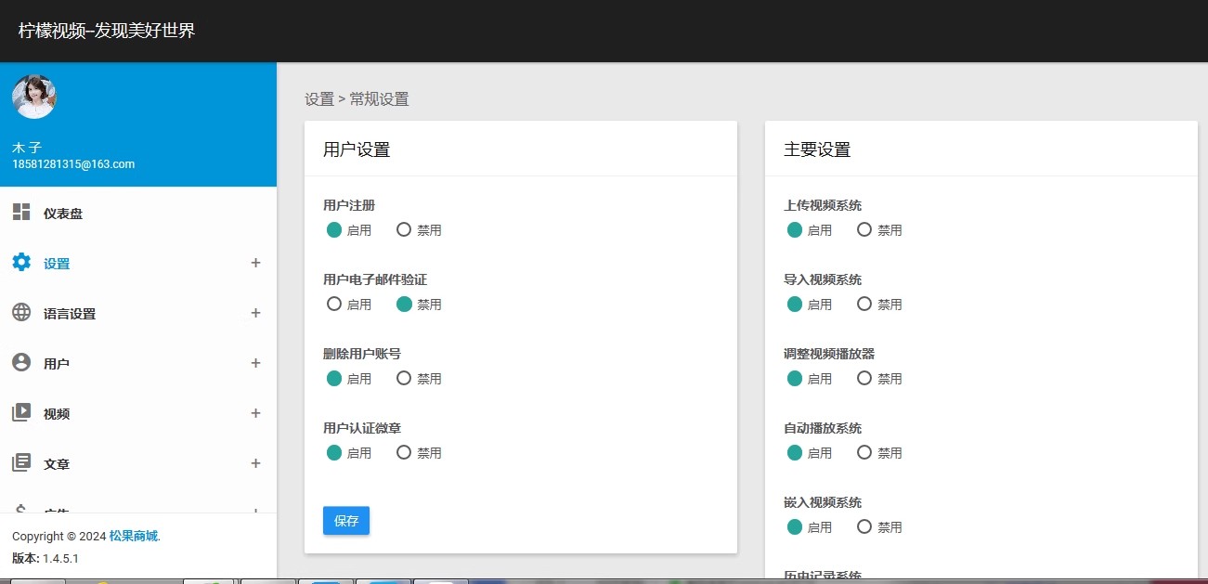This screenshot has width=1208, height=584.
Task: Expand the 语言设置 menu plus sign
Action: pos(255,313)
